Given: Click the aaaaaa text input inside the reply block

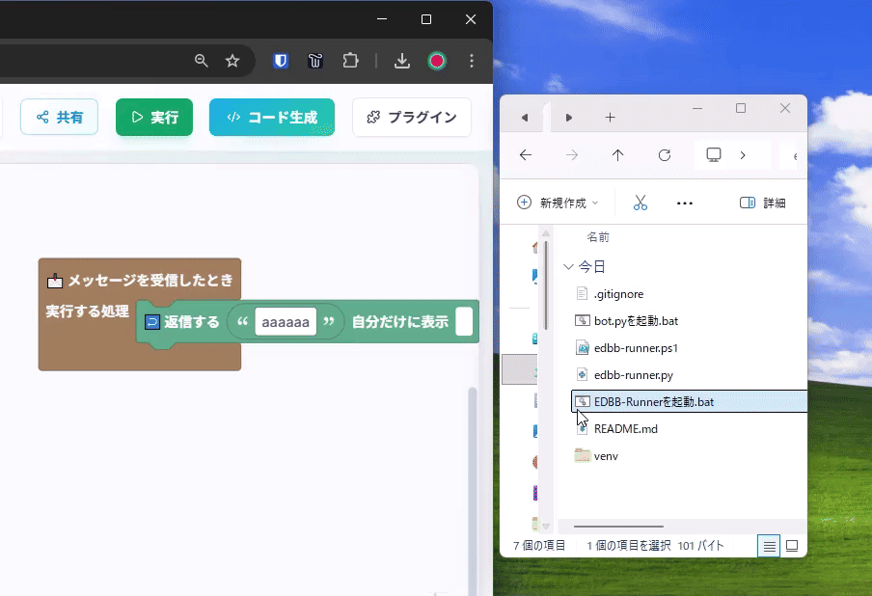Looking at the screenshot, I should coord(285,321).
